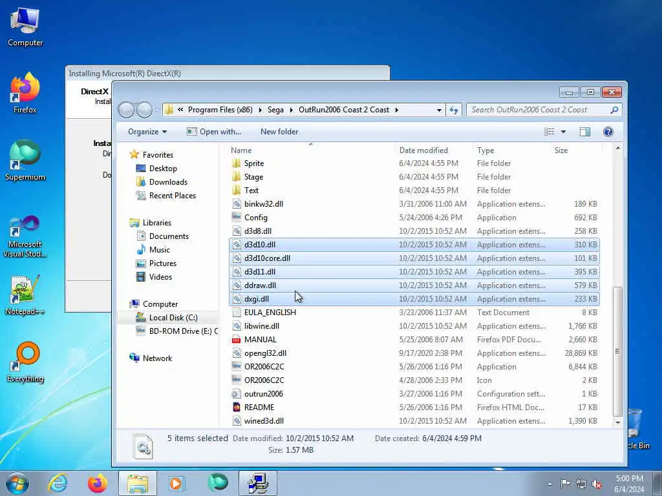
Task: Click the network tray icon
Action: tap(581, 484)
